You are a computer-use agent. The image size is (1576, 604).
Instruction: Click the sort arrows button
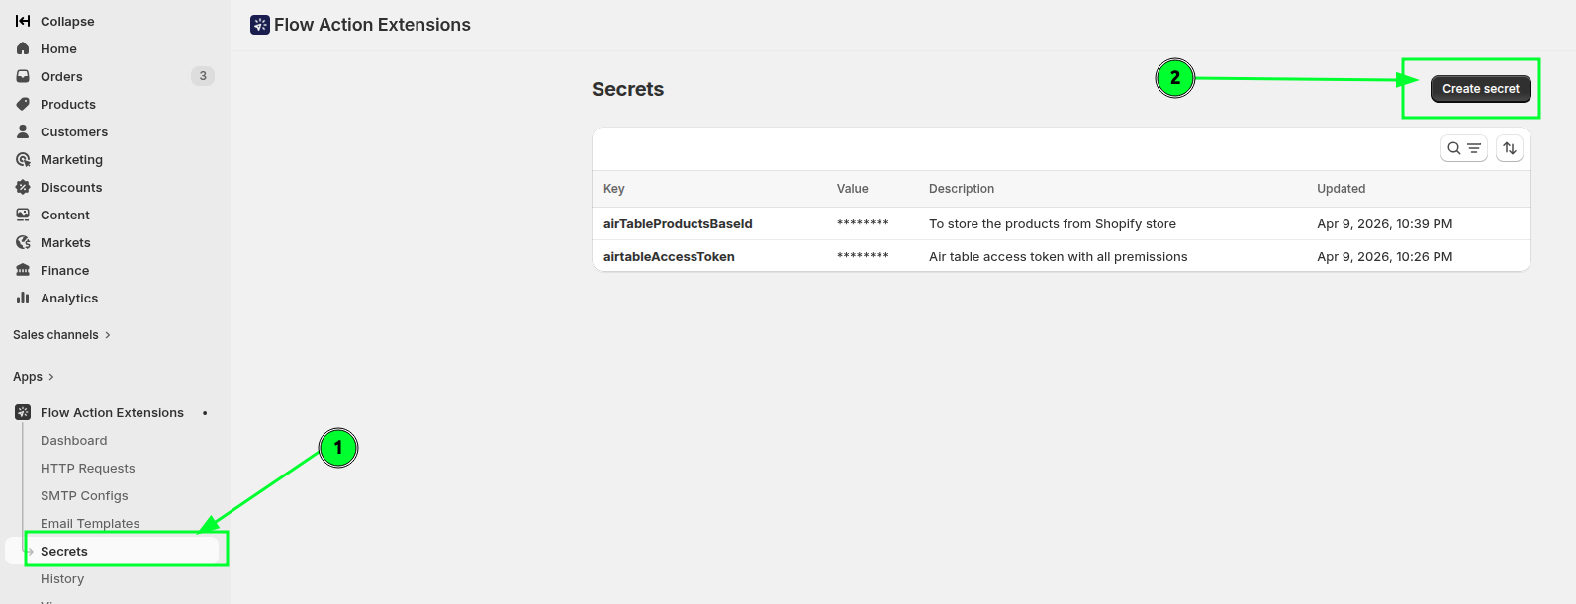pos(1509,148)
